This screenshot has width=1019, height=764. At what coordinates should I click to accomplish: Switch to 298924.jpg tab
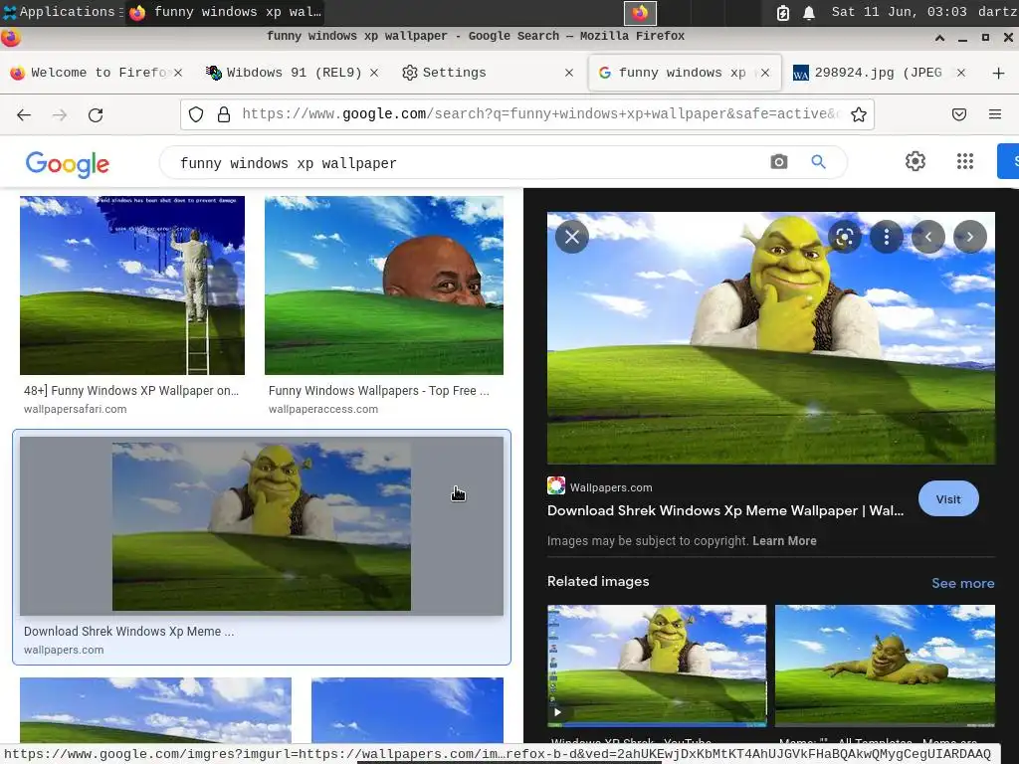[x=879, y=73]
